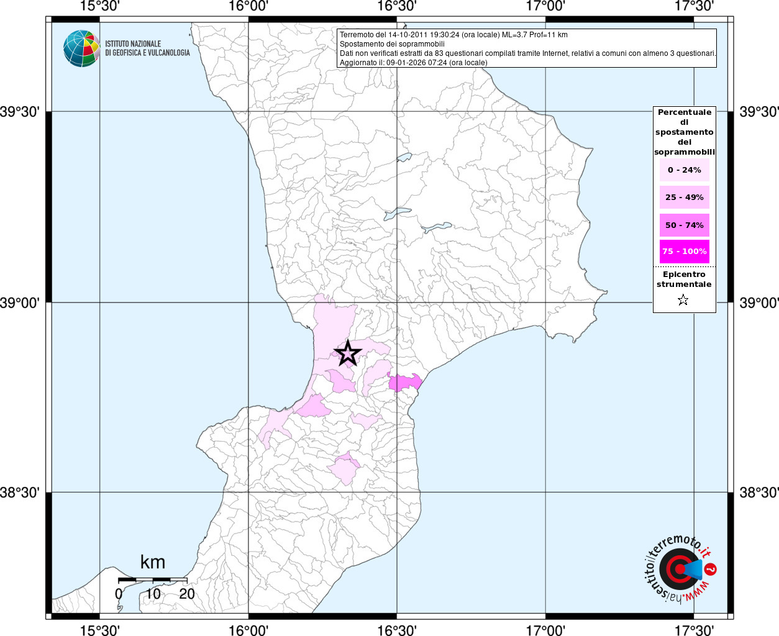Click the right 39°00' latitude label
This screenshot has height=636, width=779.
click(759, 302)
